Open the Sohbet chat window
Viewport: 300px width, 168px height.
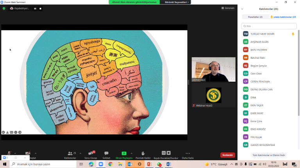[106, 155]
